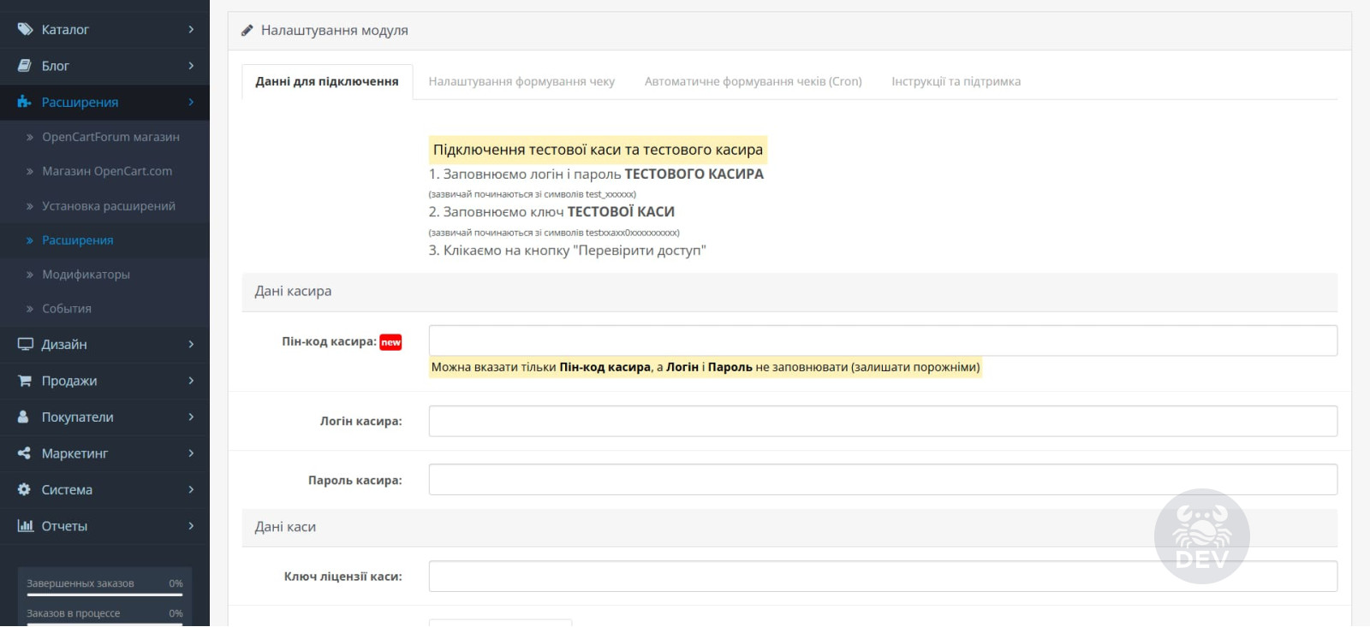The image size is (1370, 627).
Task: Expand the Каталог menu chevron
Action: point(191,29)
